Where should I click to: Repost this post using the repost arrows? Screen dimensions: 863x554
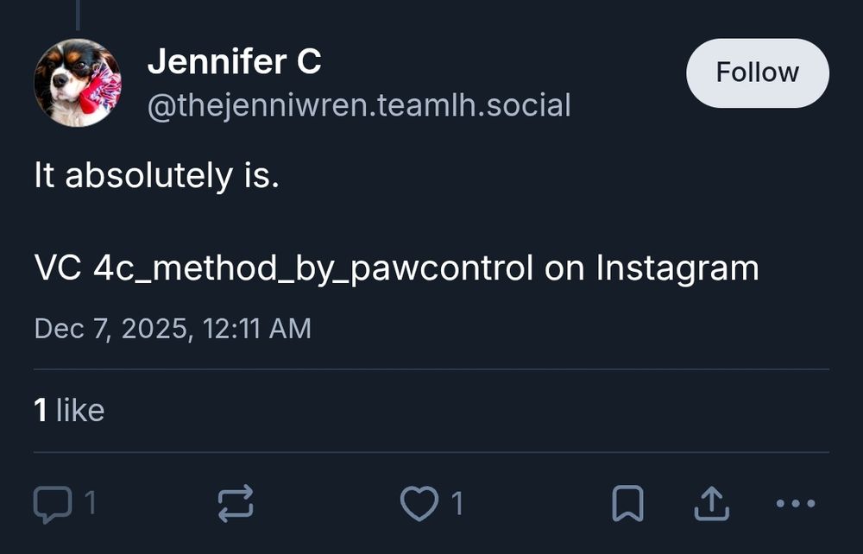[233, 500]
